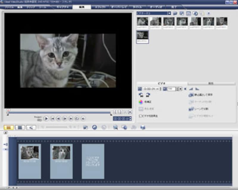Toggle the audio mute icon beside volume
The width and height of the screenshot is (238, 190).
pyautogui.click(x=185, y=89)
